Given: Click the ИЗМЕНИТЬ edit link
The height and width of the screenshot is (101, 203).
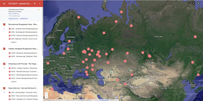Looking at the screenshot, I should pos(24,18).
